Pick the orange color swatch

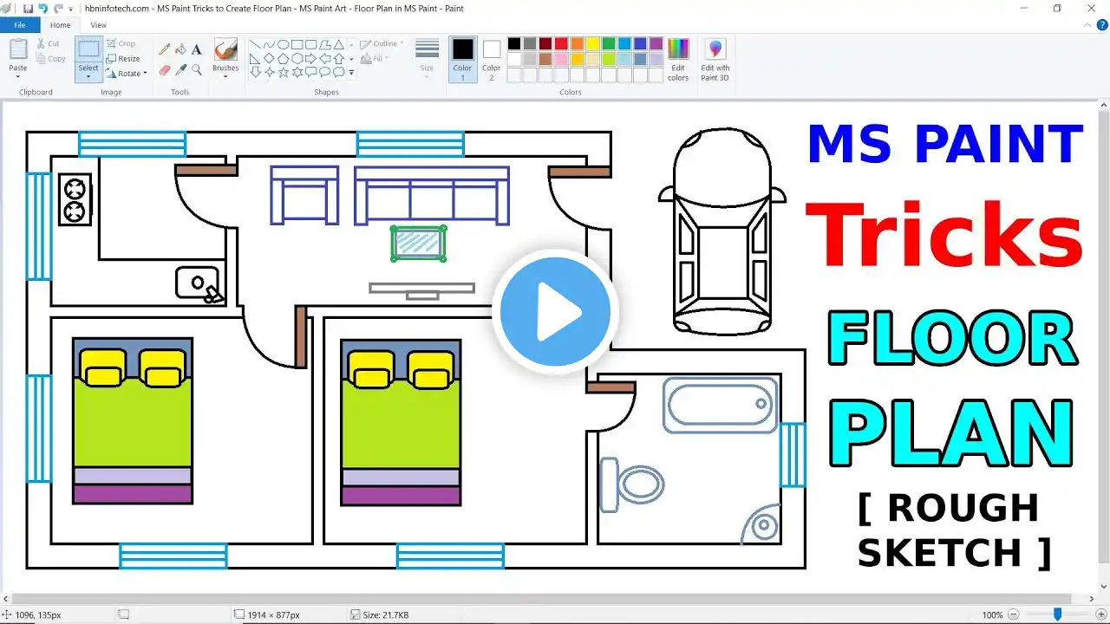pyautogui.click(x=577, y=43)
